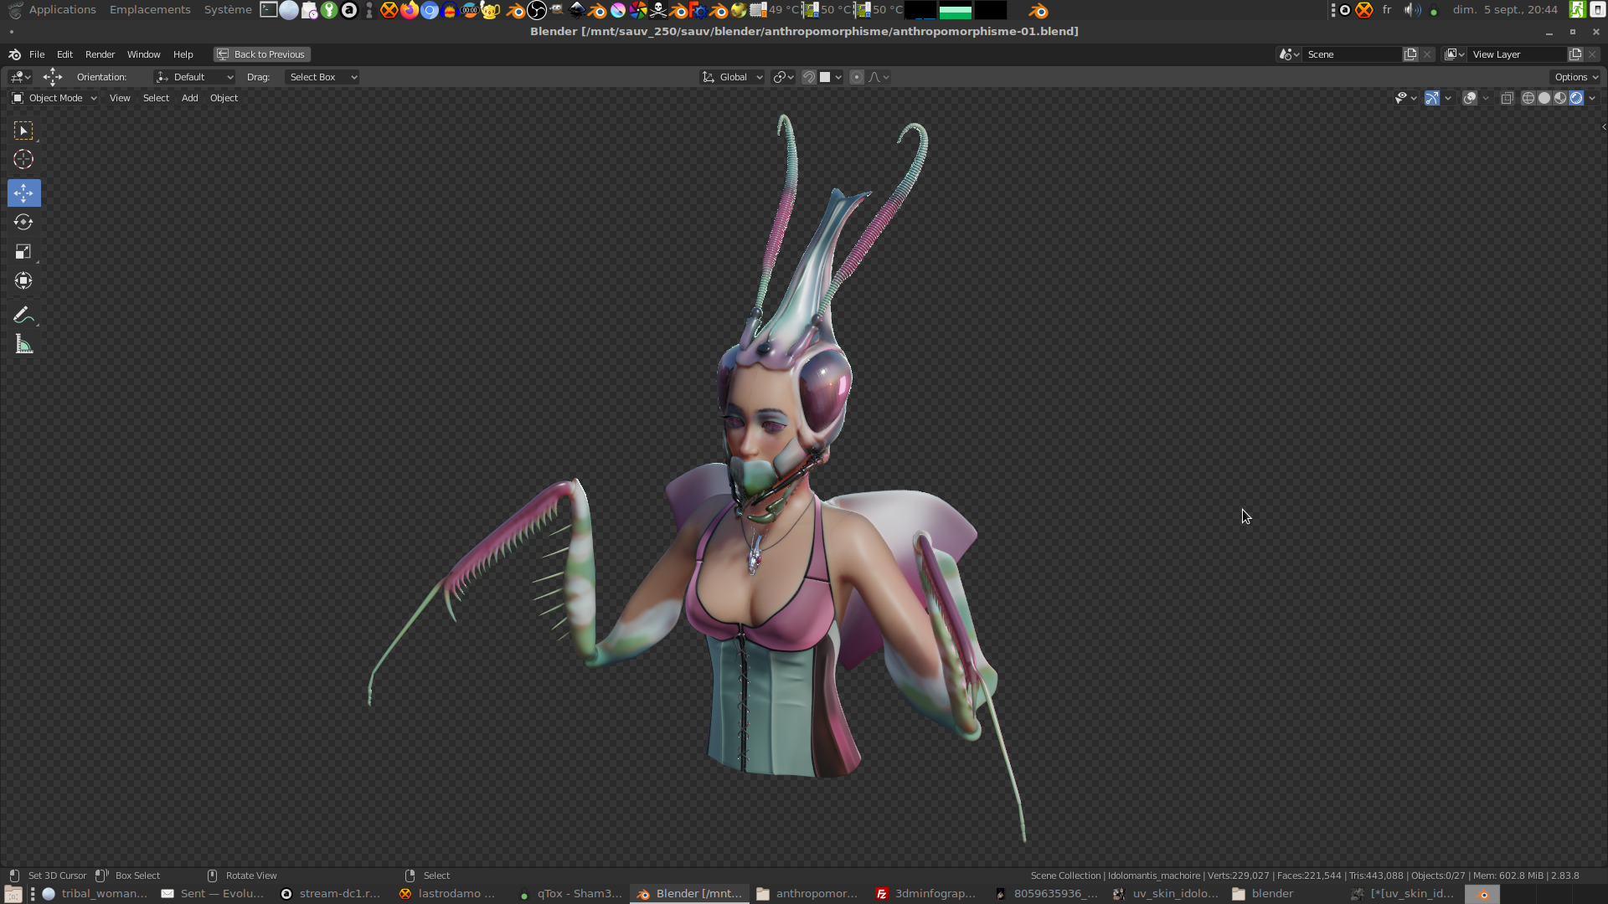Open the Emplacements system menu

click(150, 10)
